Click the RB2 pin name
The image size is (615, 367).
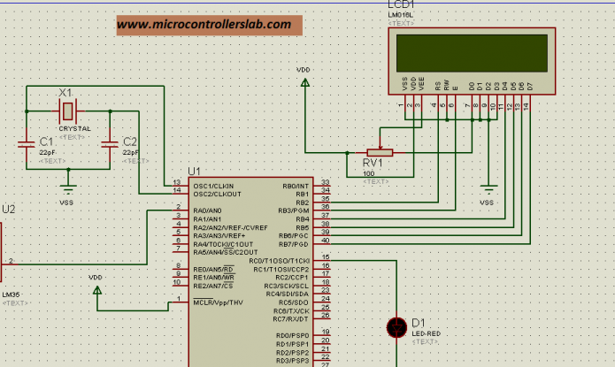click(303, 203)
